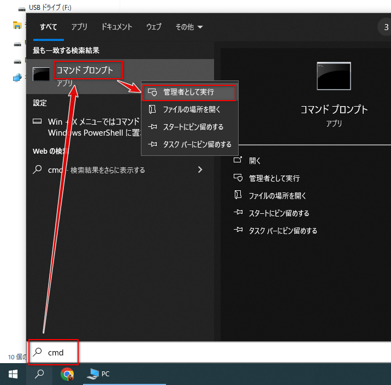Click file location icon in context menu
The width and height of the screenshot is (391, 385).
pyautogui.click(x=152, y=109)
